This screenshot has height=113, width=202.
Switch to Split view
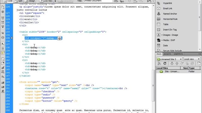point(19,1)
